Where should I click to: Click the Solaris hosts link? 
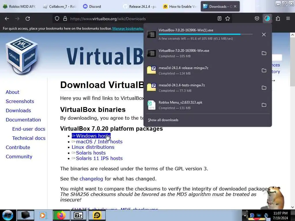click(x=89, y=153)
